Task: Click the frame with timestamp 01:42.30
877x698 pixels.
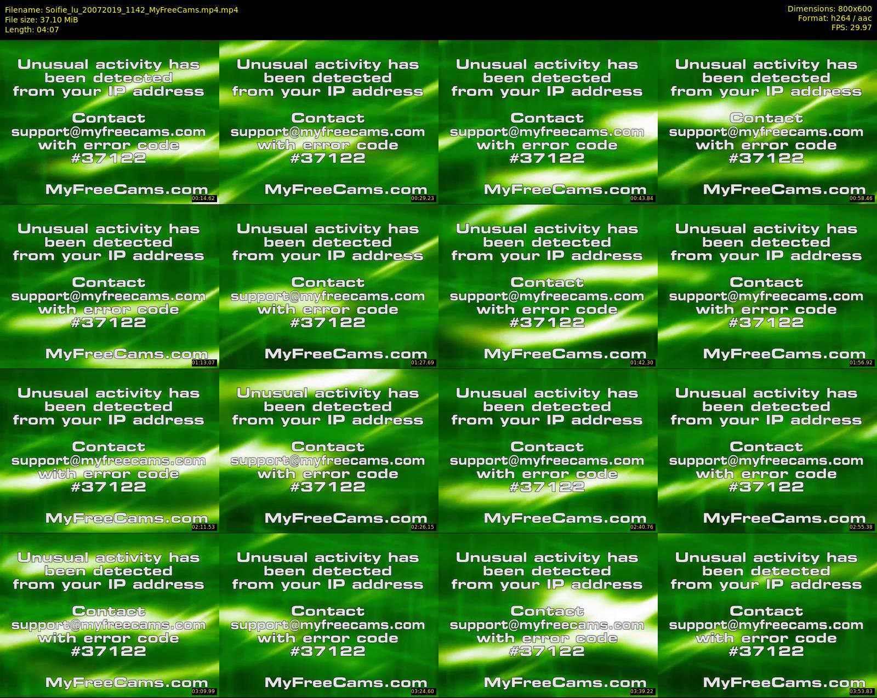Action: [548, 286]
